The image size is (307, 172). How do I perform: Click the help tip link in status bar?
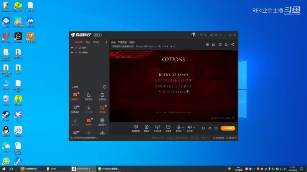pos(85,138)
